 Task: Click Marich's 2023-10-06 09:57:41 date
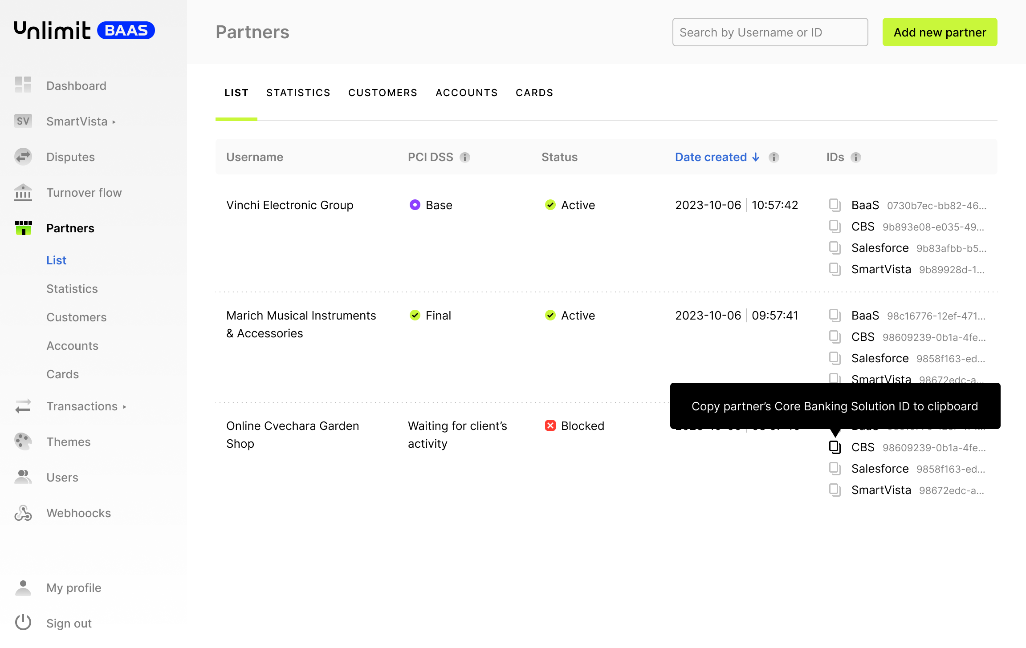737,316
